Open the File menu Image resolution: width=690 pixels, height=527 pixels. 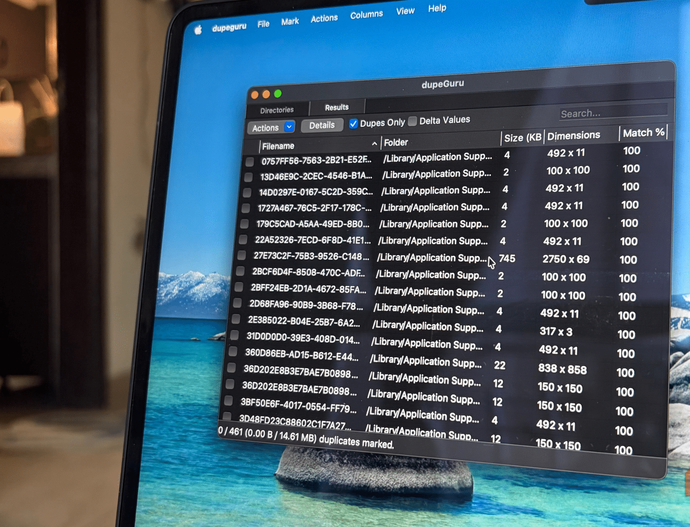pyautogui.click(x=263, y=24)
